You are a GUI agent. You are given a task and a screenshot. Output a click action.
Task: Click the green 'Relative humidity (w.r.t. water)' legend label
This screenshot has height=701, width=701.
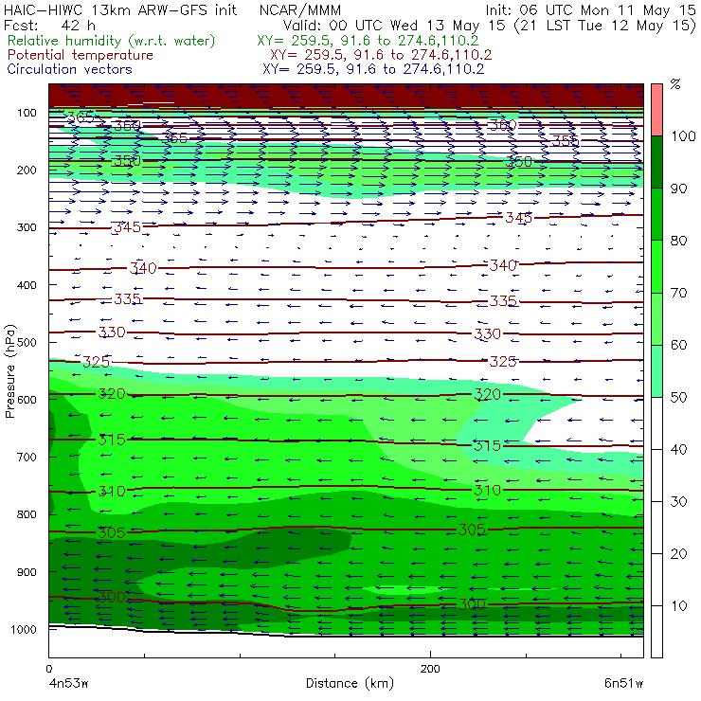112,41
